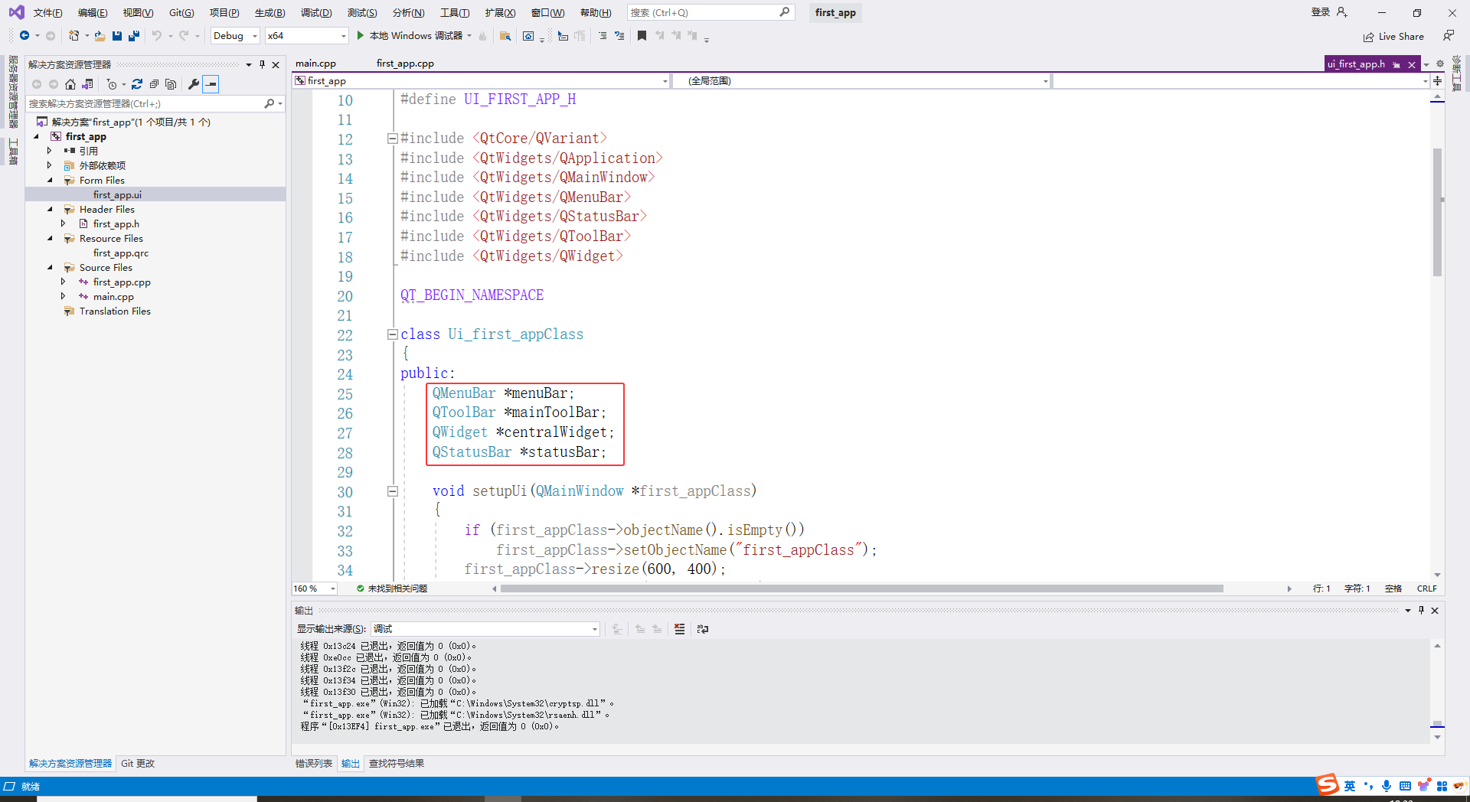The image size is (1470, 802).
Task: Open the 显示输出来源 调试 dropdown
Action: click(x=485, y=629)
